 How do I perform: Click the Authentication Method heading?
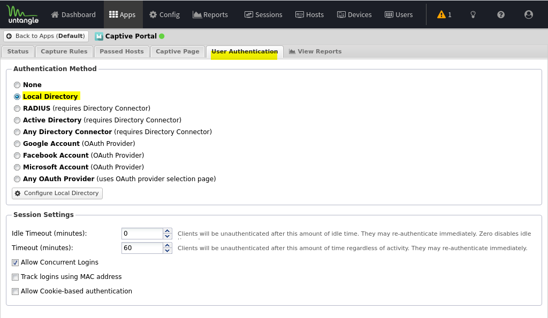[x=55, y=69]
